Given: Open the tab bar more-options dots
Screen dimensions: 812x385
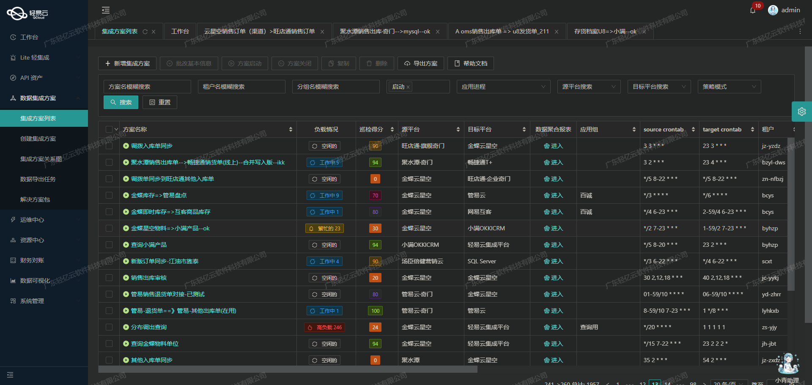Looking at the screenshot, I should pos(800,32).
